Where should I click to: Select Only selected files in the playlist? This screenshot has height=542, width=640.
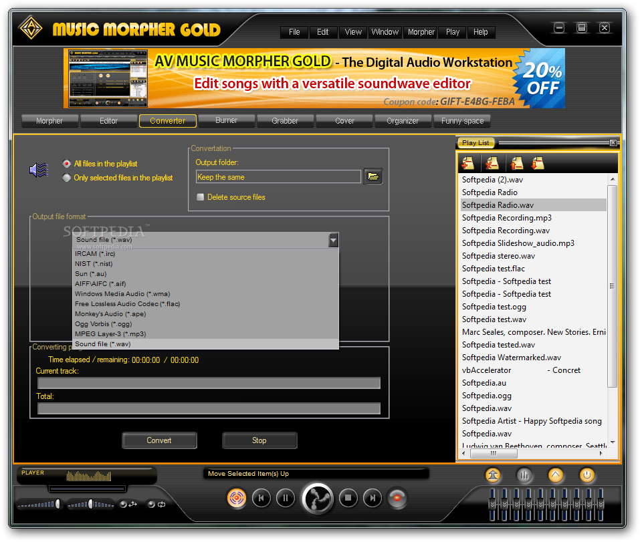click(118, 178)
